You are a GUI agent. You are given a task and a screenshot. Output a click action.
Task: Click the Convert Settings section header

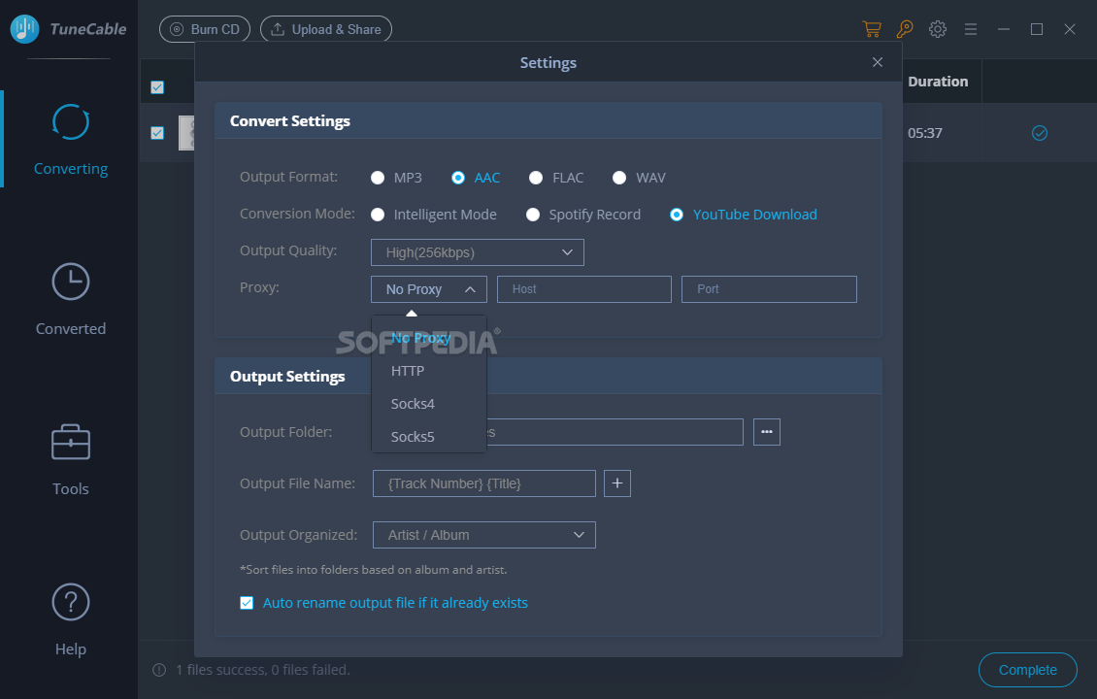(548, 121)
